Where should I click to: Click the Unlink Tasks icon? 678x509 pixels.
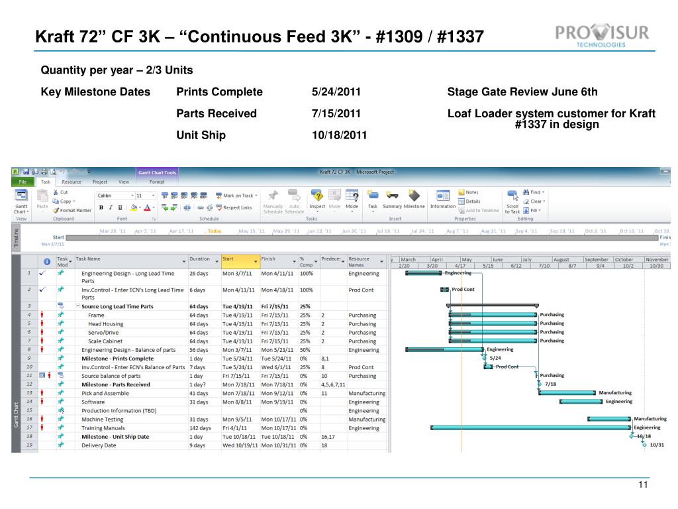click(x=210, y=207)
